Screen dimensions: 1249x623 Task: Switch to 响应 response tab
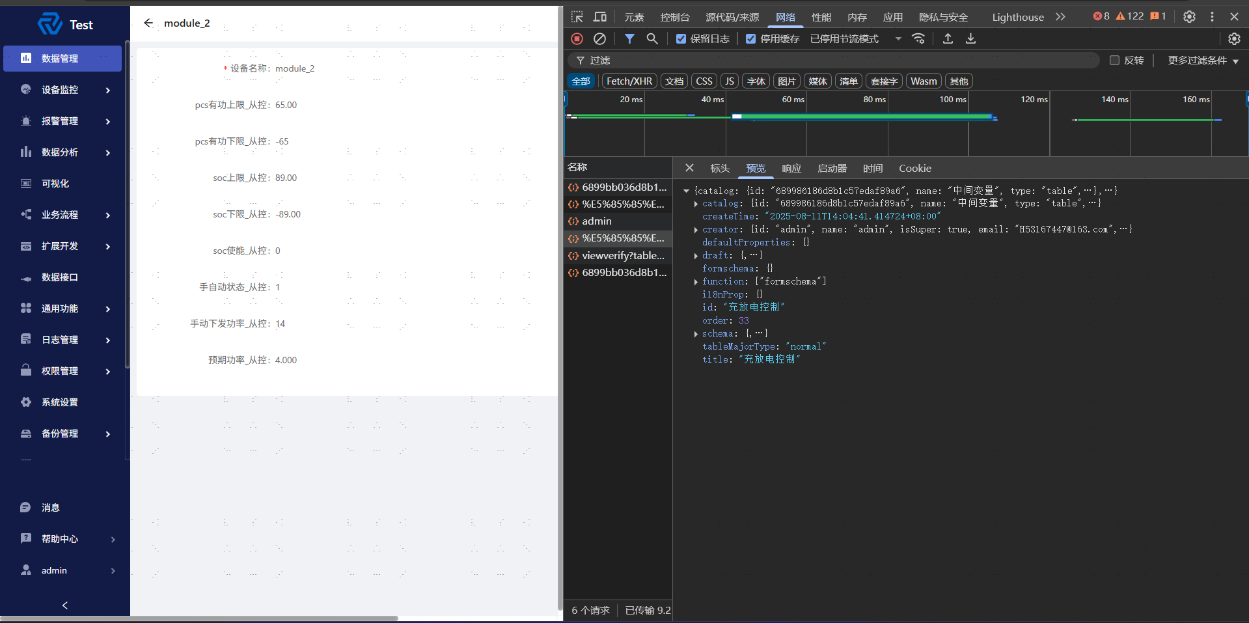click(x=791, y=168)
